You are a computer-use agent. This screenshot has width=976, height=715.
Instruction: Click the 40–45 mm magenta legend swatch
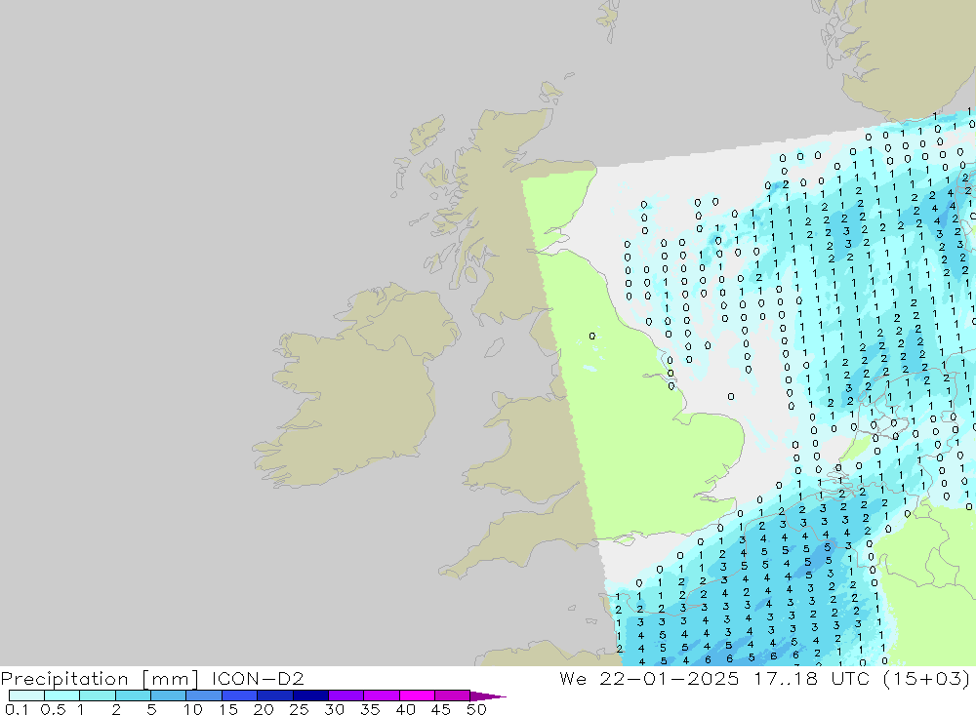[417, 695]
